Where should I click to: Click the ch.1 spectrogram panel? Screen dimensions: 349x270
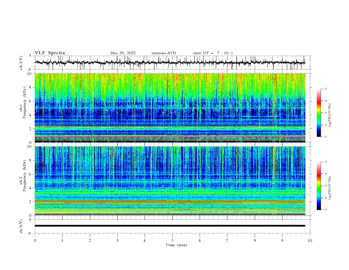point(170,108)
